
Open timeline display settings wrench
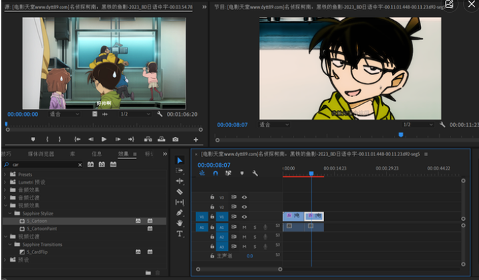pos(255,174)
